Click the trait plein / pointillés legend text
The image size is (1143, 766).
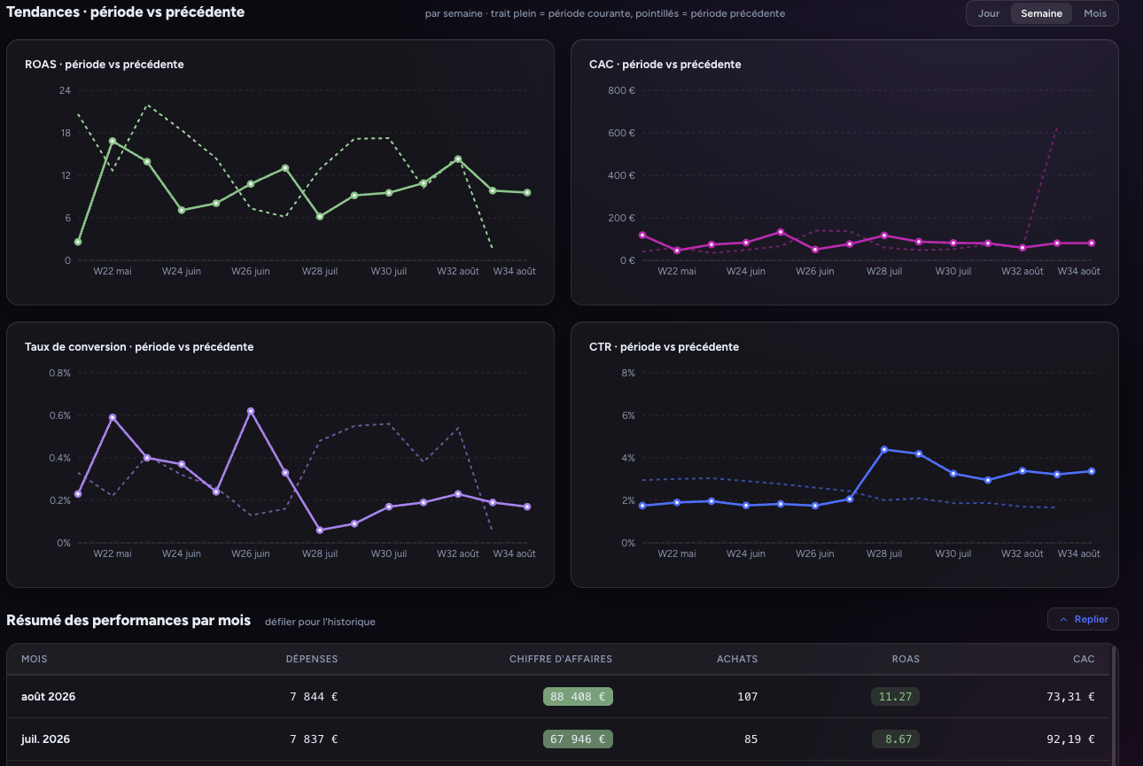[x=605, y=13]
